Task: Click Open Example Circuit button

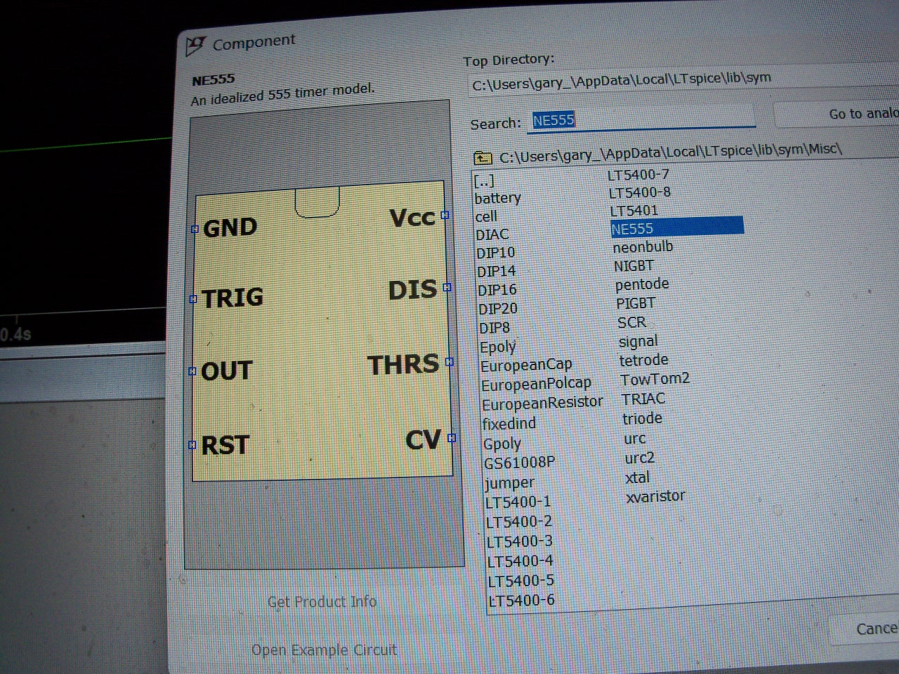Action: 324,650
